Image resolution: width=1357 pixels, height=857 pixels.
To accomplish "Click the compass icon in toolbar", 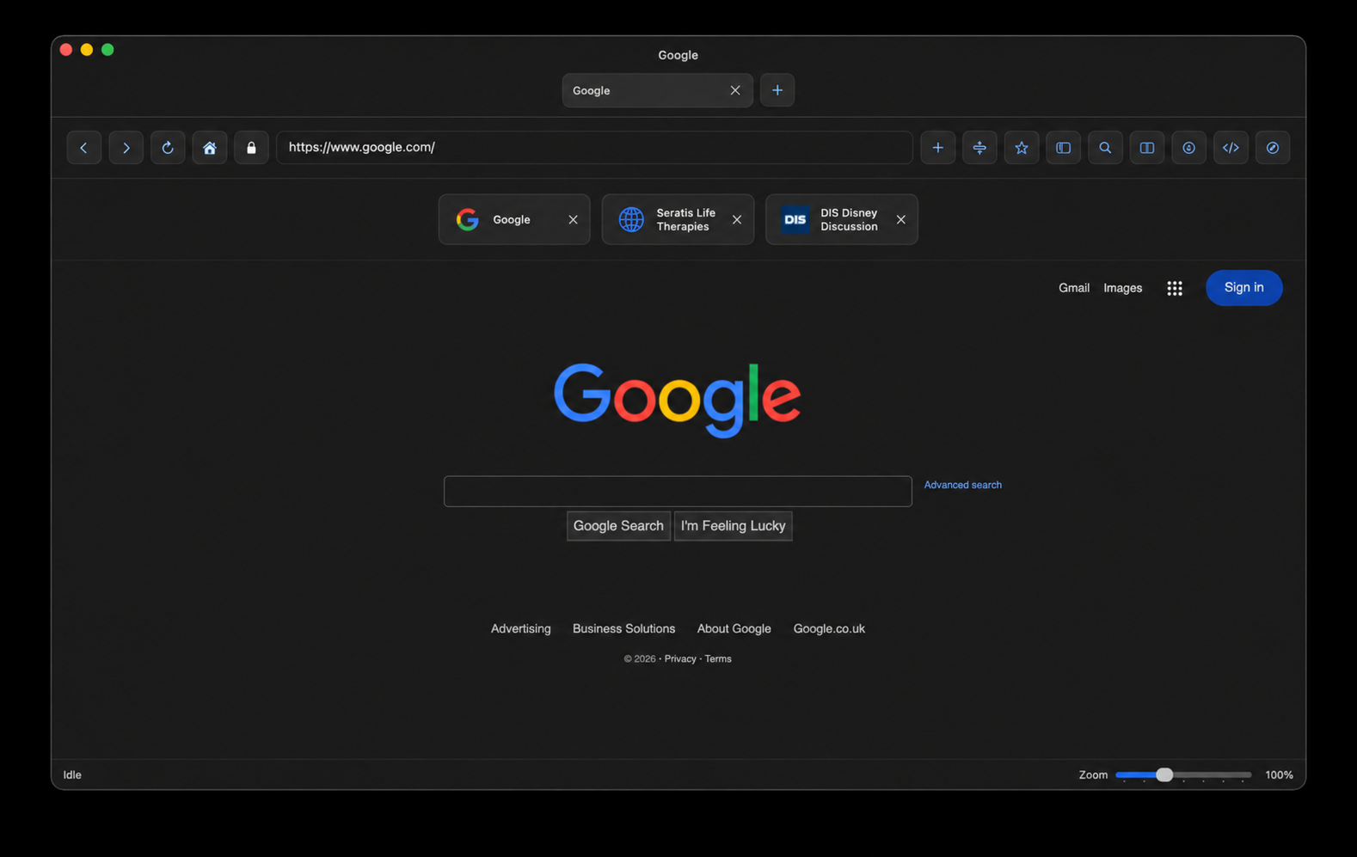I will (1273, 148).
